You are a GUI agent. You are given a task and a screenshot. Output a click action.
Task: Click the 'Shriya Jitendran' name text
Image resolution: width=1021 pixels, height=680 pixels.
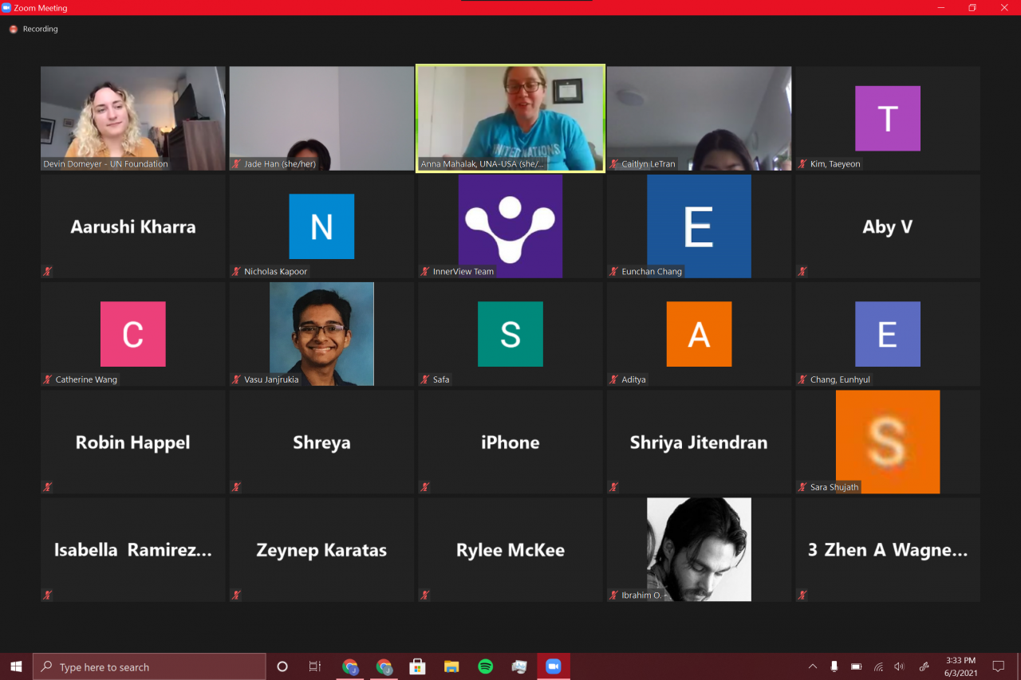(x=699, y=442)
